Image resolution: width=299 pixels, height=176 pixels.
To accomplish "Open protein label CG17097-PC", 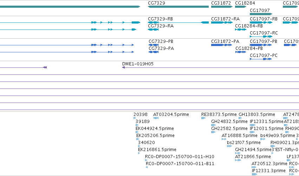I will tap(264, 56).
